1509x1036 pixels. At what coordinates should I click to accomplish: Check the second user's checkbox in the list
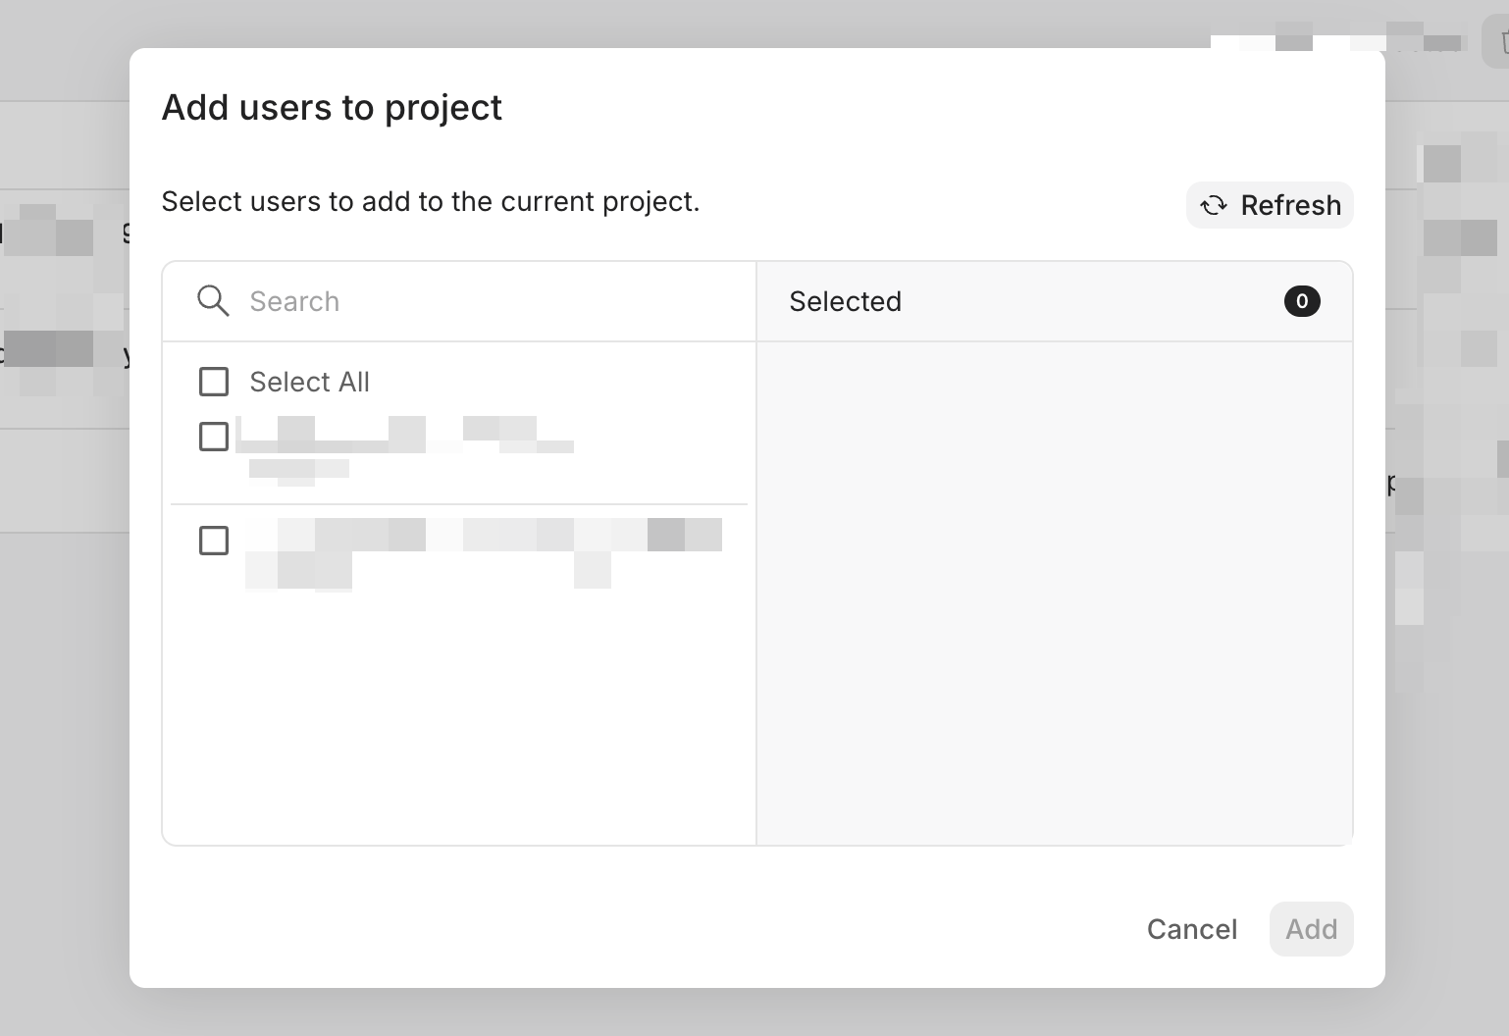click(x=214, y=541)
